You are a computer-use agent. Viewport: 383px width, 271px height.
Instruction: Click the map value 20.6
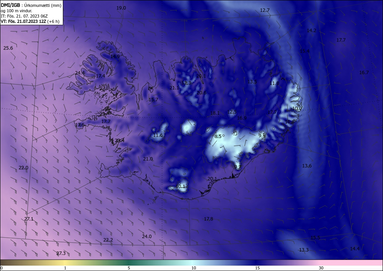(201, 93)
